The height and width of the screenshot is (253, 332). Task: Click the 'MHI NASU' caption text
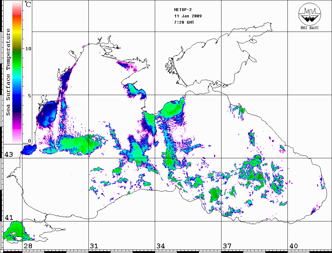[x=310, y=28]
